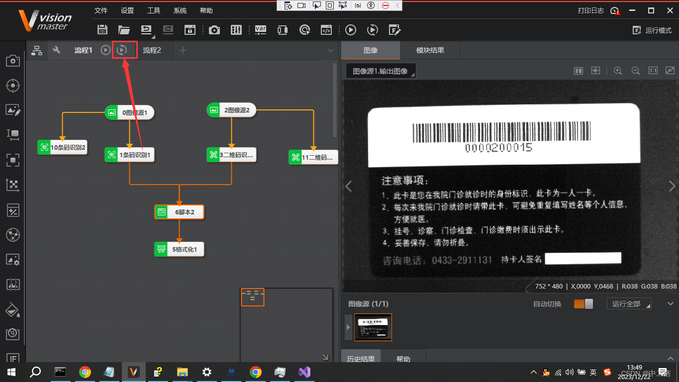Click the redo arrow icon in toolbar
Screen dimensions: 679x382
(168, 30)
